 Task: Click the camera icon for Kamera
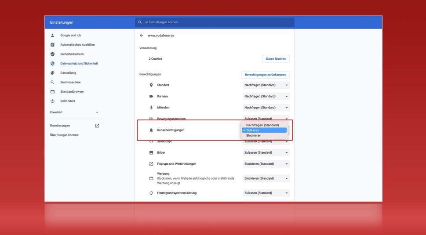tap(151, 96)
